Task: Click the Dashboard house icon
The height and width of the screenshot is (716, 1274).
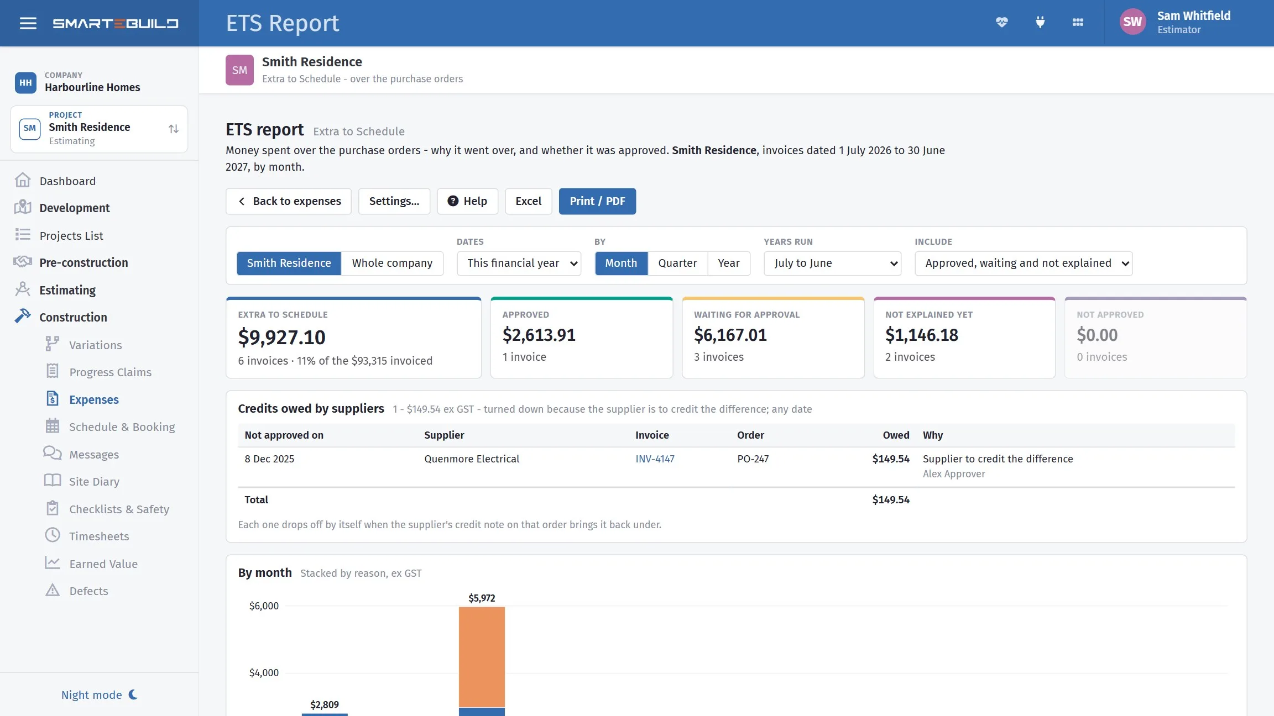Action: point(23,181)
